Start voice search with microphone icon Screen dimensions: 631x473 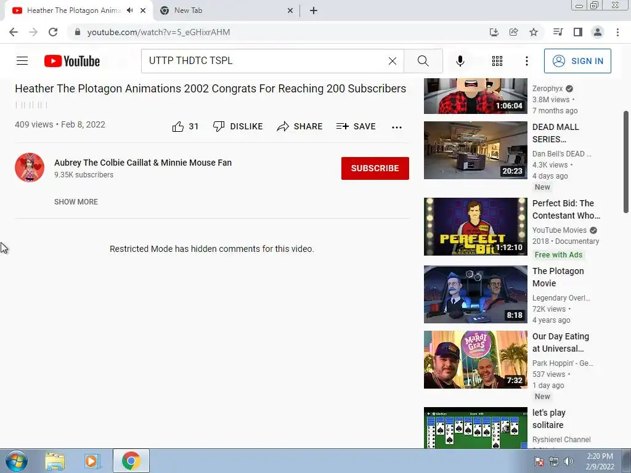(460, 61)
